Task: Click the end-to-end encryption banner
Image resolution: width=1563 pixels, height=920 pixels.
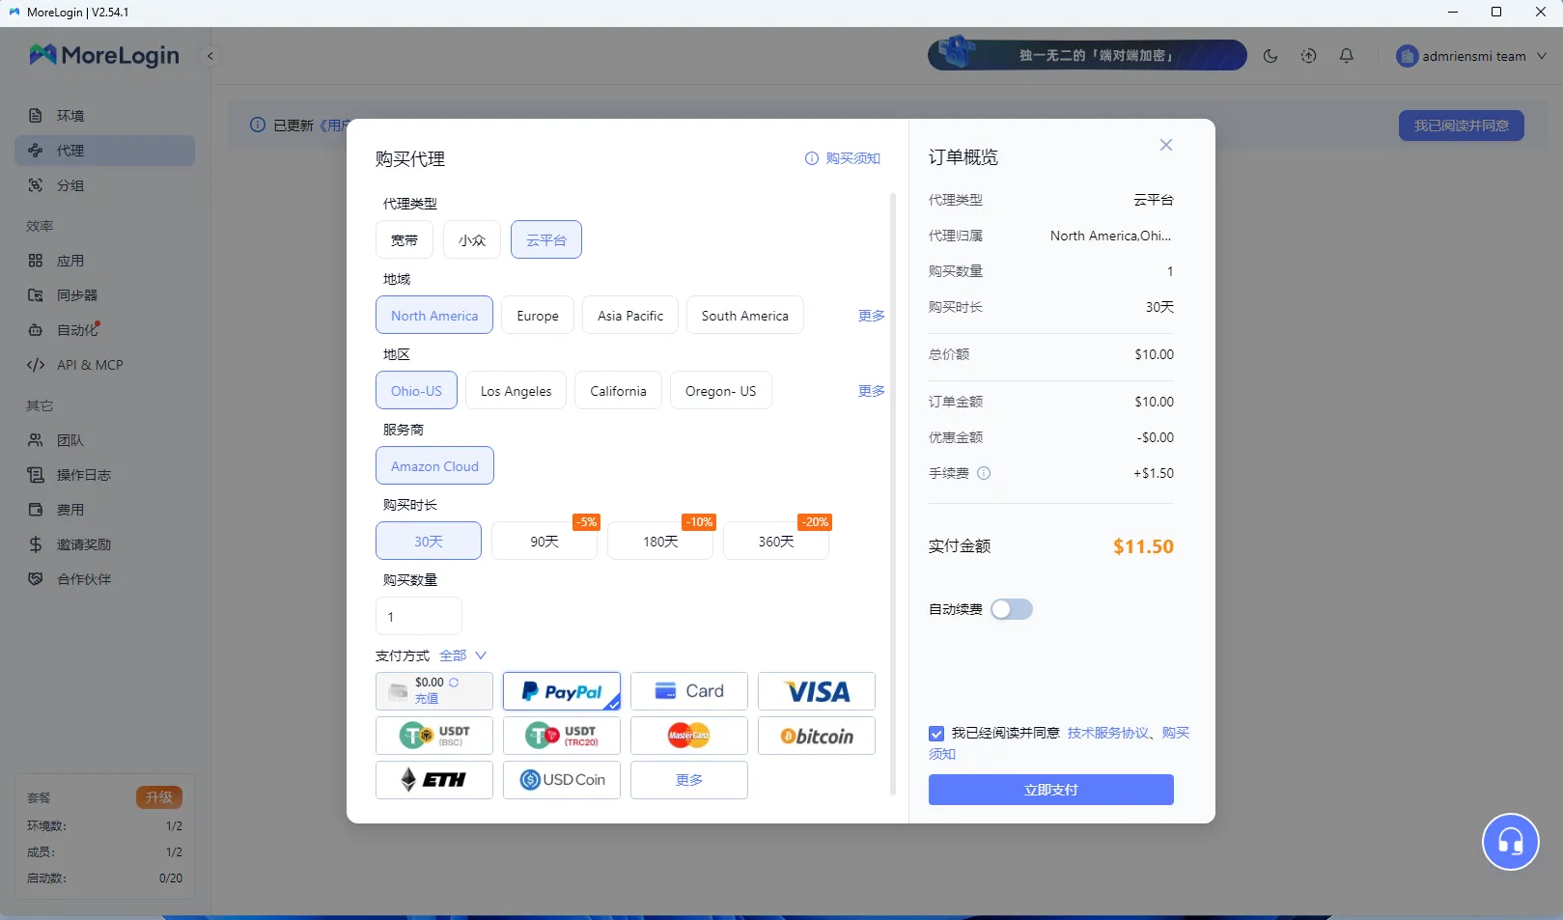Action: pyautogui.click(x=1087, y=55)
